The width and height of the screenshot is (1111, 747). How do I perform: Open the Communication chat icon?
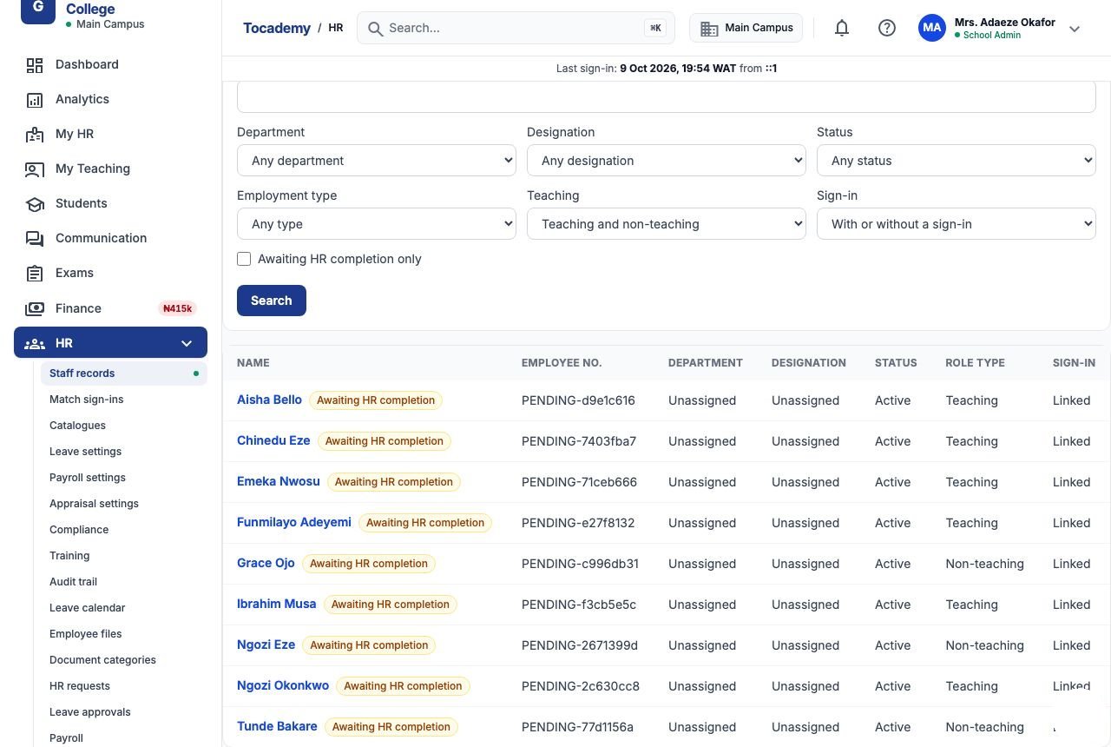[35, 239]
